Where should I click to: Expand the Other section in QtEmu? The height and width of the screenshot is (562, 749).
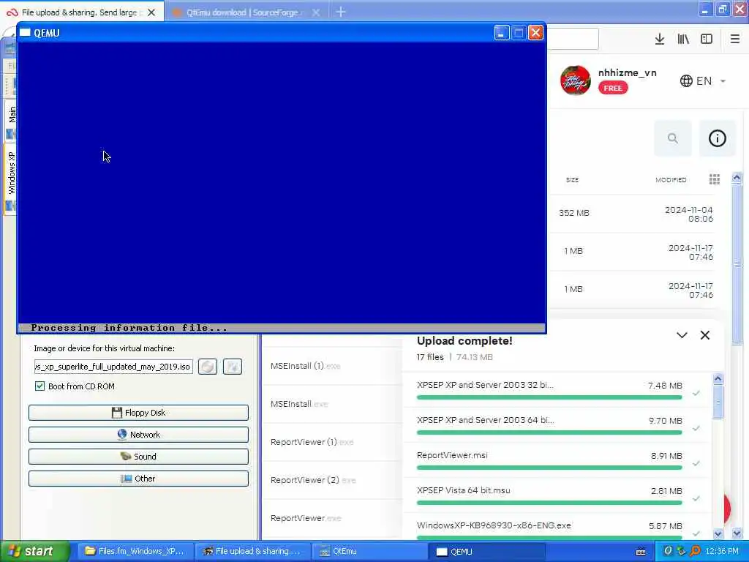(x=138, y=479)
